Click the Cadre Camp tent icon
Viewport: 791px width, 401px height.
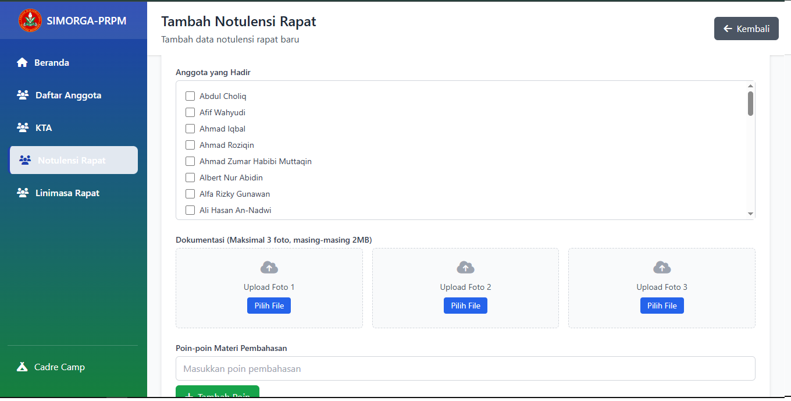pyautogui.click(x=22, y=367)
